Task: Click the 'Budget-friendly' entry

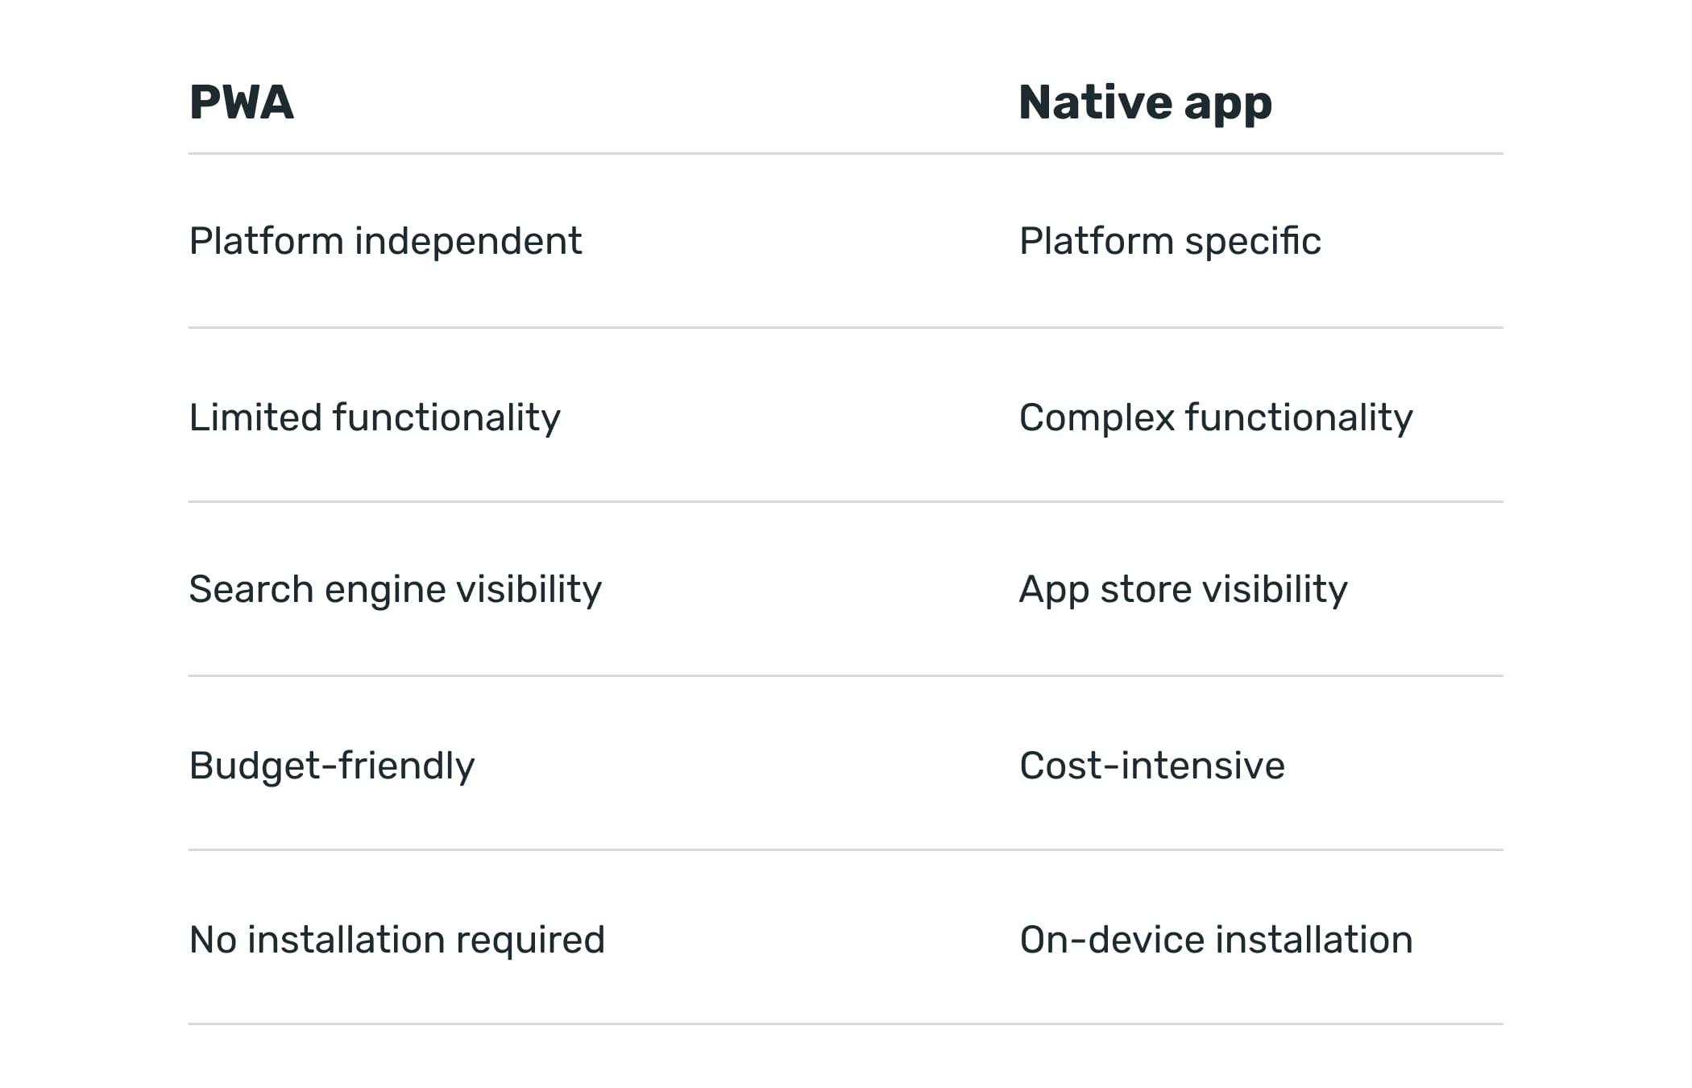Action: coord(332,766)
